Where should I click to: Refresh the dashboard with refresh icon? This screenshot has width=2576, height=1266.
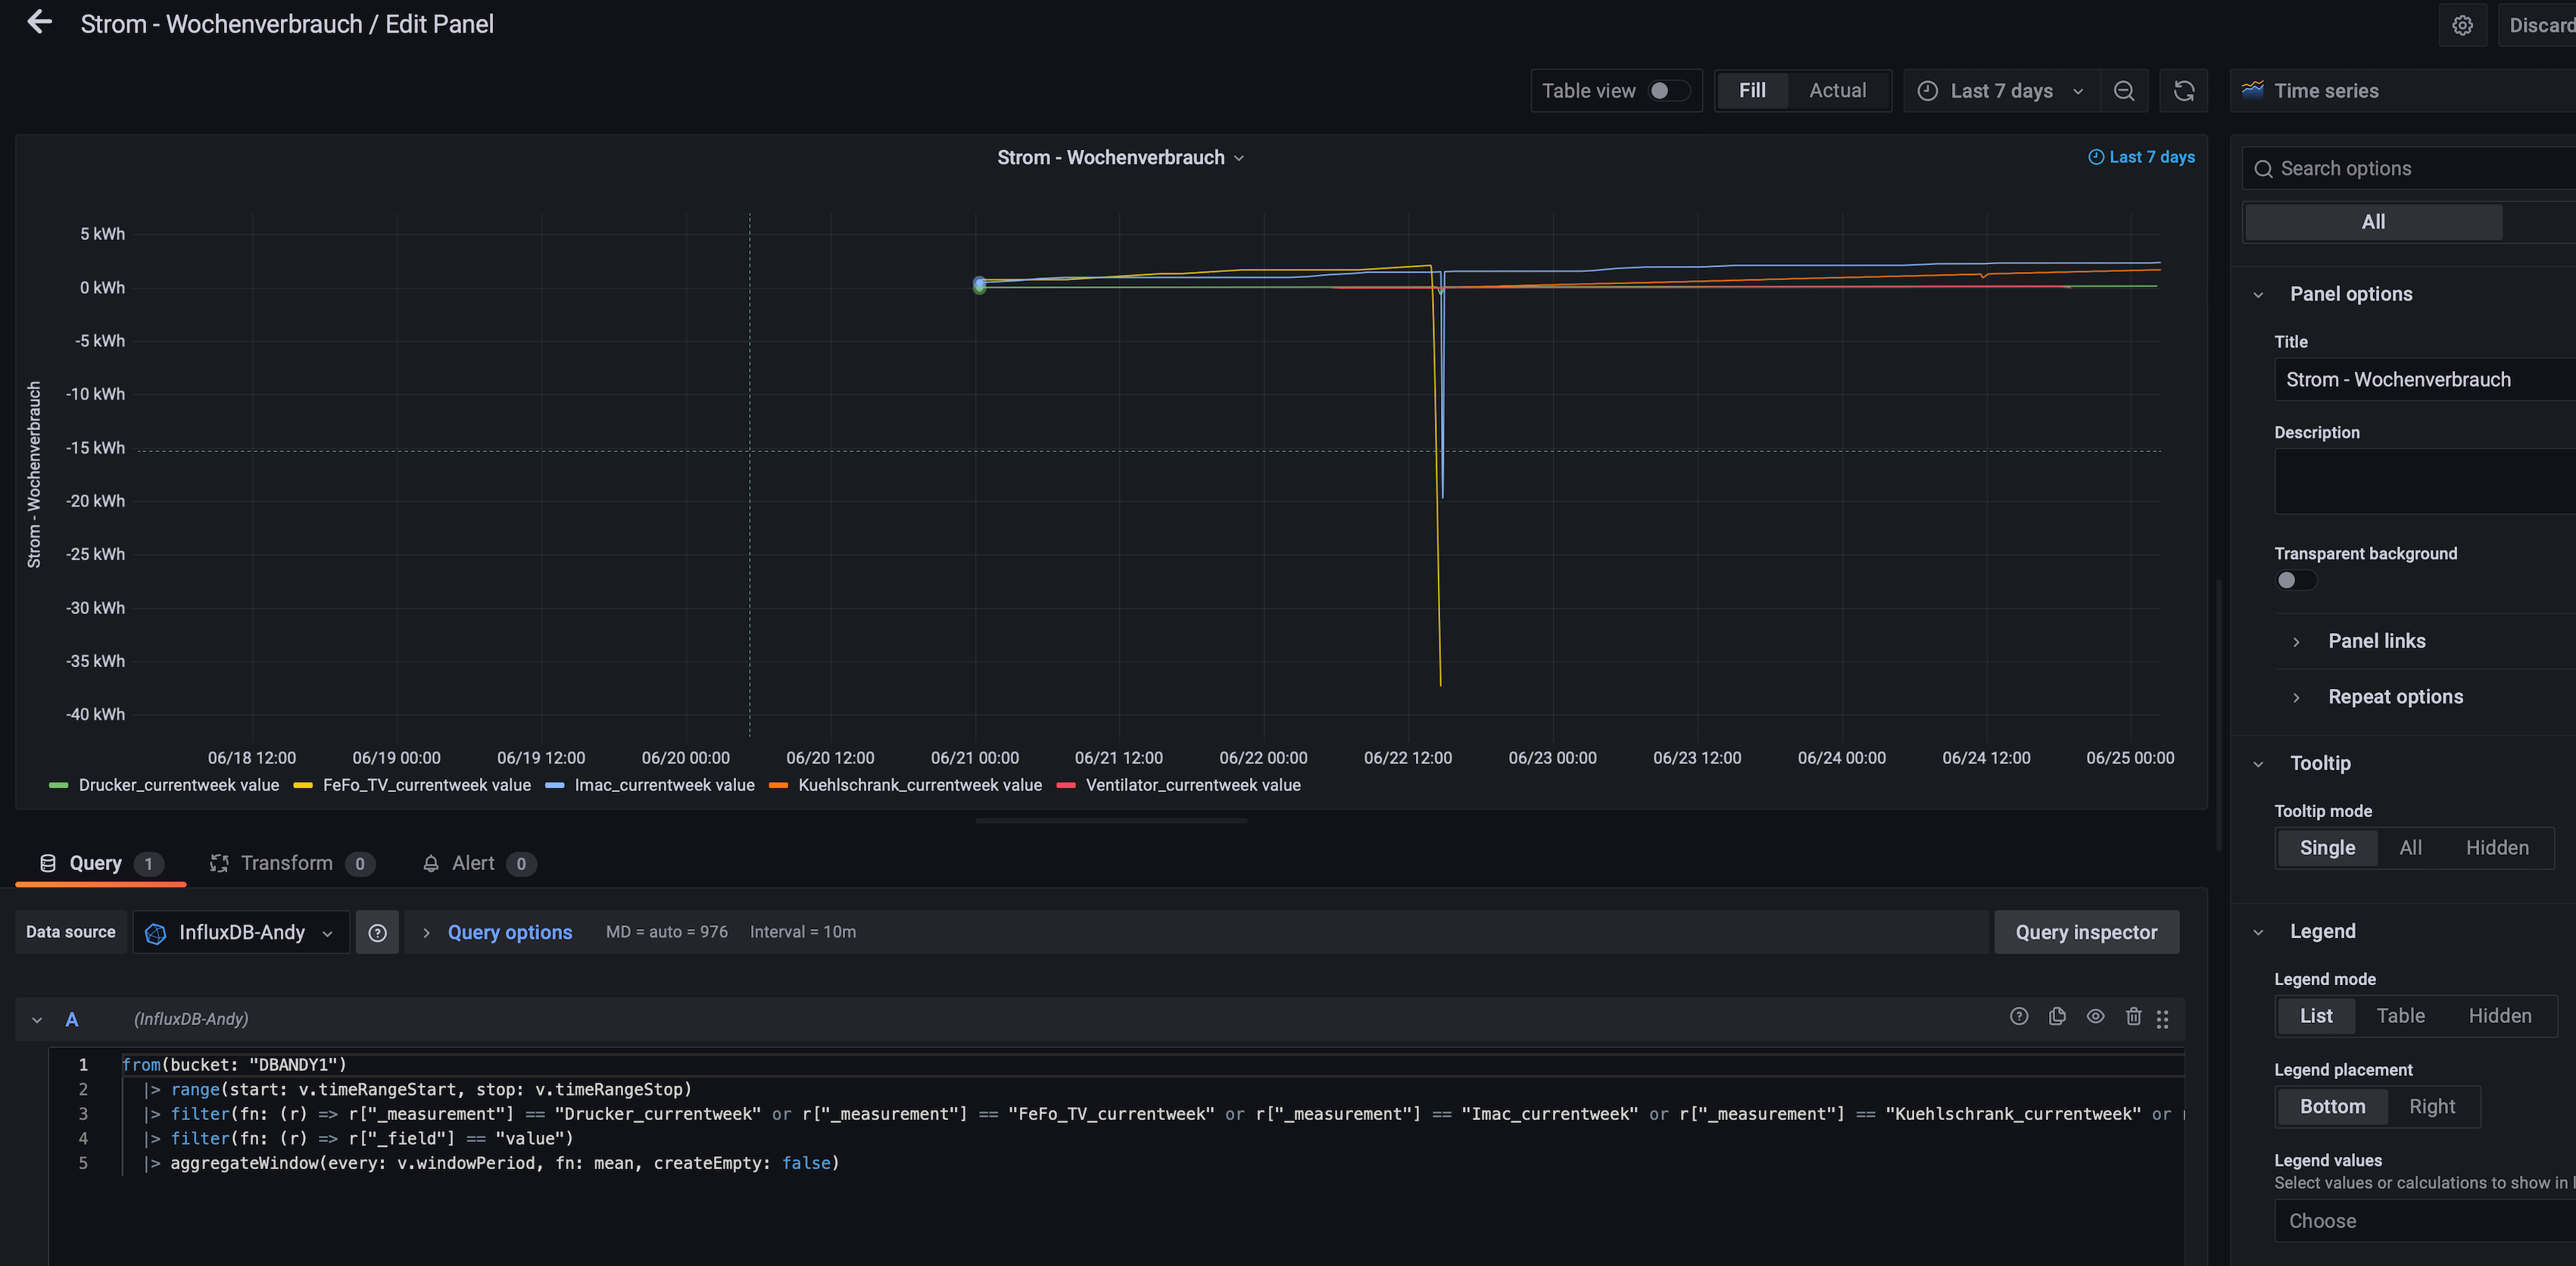point(2184,91)
